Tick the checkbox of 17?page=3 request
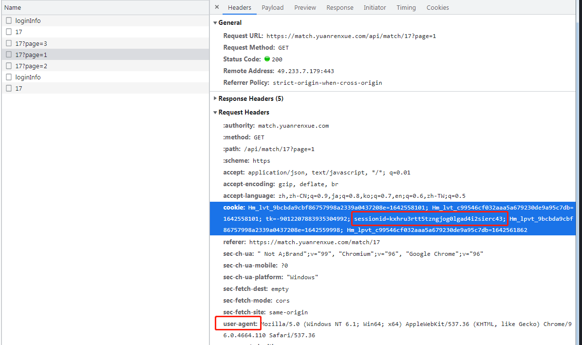The width and height of the screenshot is (582, 345). coord(9,43)
